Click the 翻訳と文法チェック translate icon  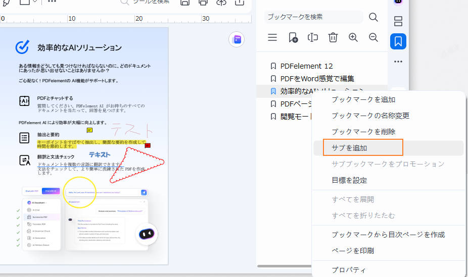pyautogui.click(x=24, y=160)
